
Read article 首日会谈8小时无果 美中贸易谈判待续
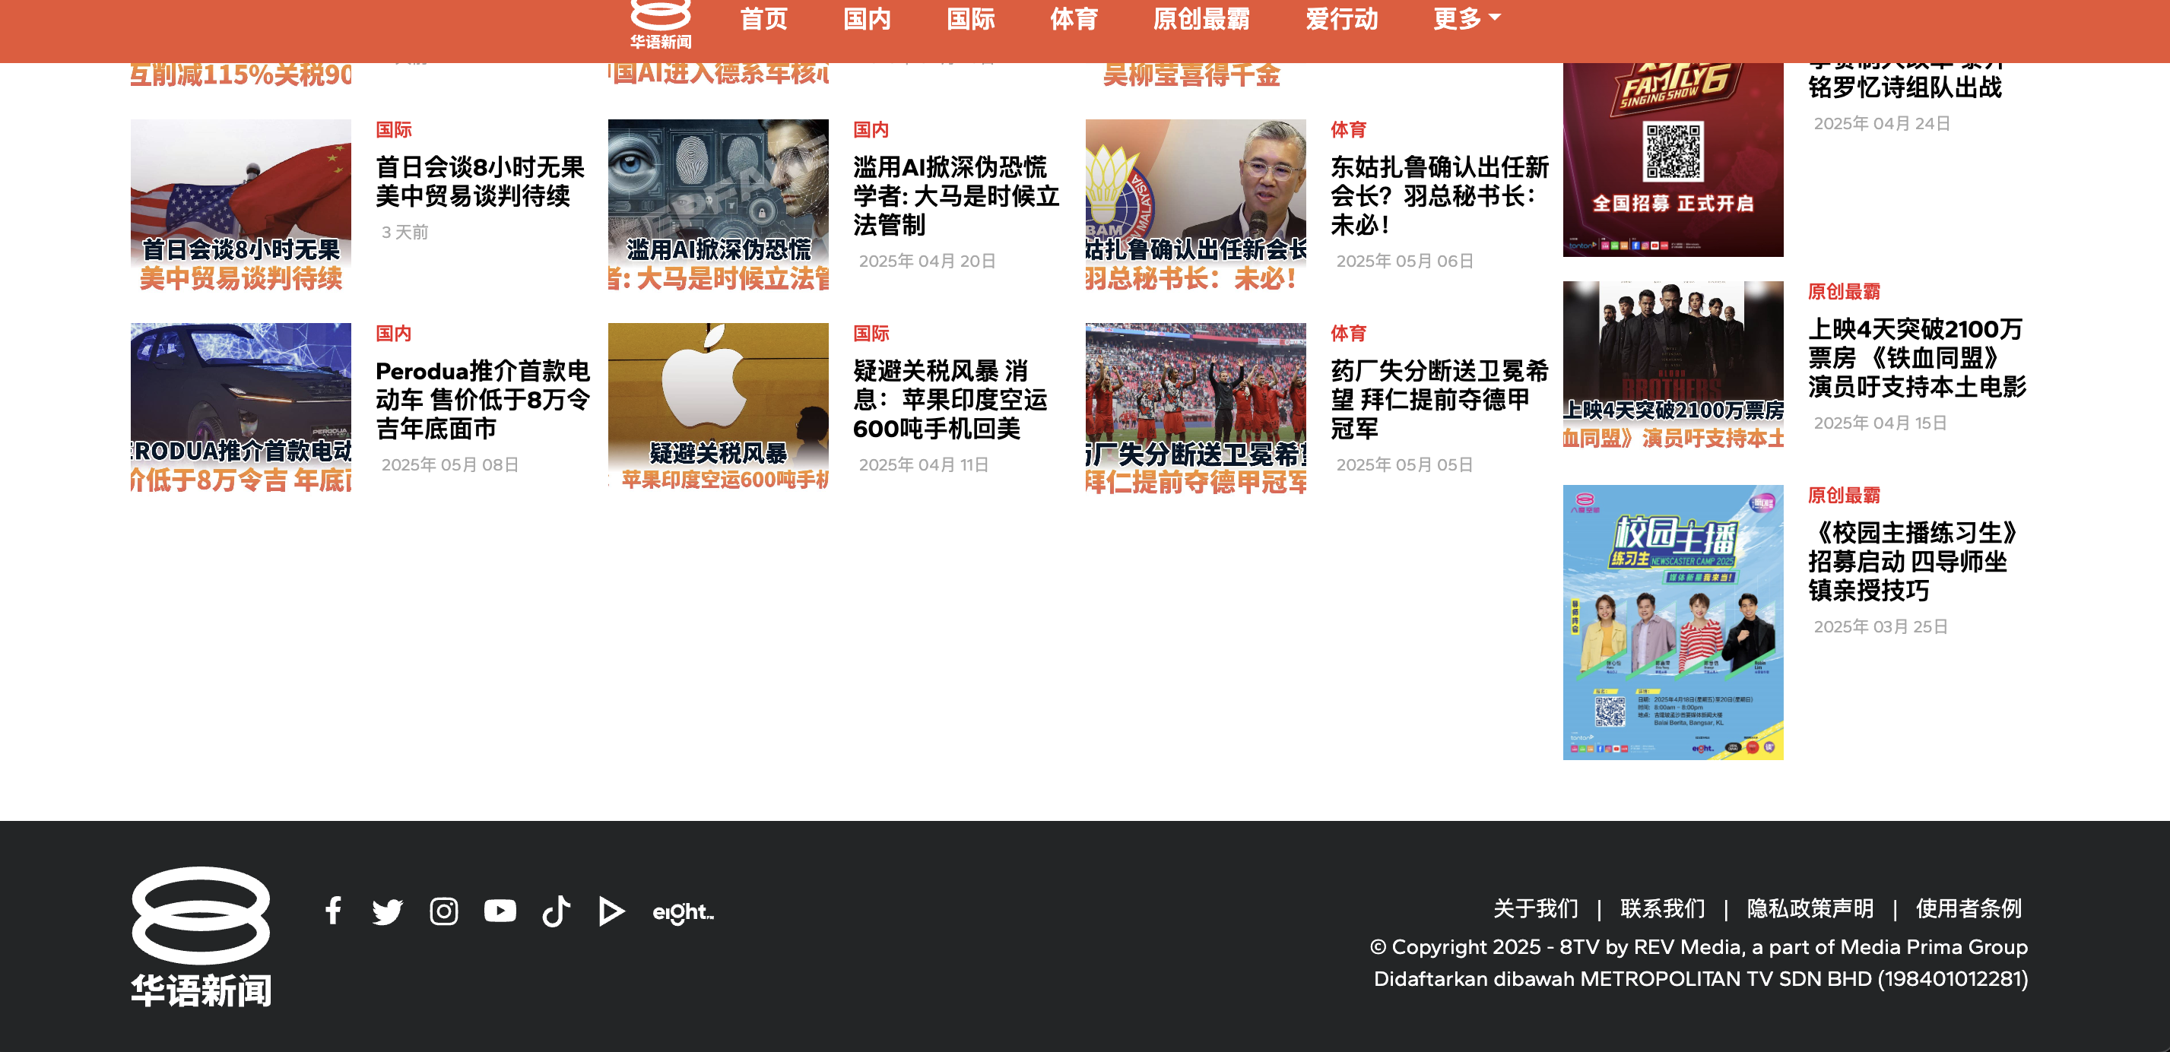point(481,181)
